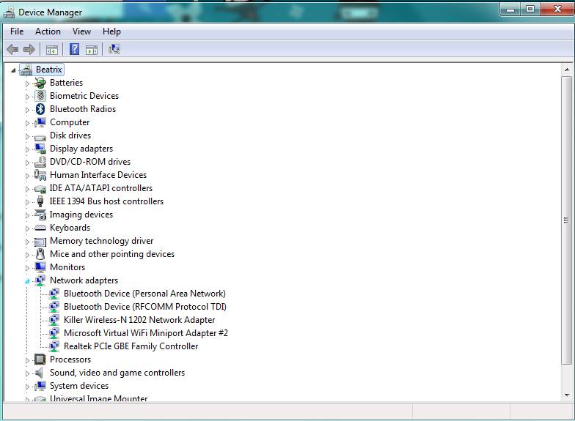
Task: Expand the Processors category
Action: click(x=27, y=360)
